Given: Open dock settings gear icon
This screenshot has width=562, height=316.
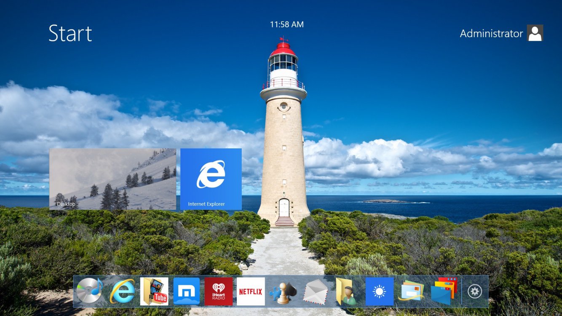Looking at the screenshot, I should click(475, 291).
